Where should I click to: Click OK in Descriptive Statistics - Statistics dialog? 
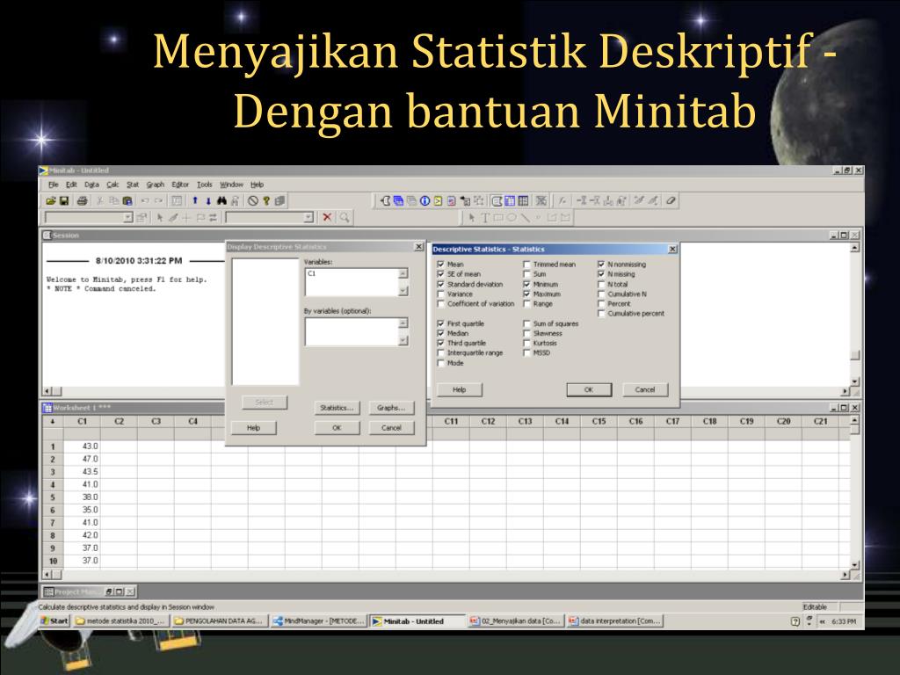tap(589, 389)
